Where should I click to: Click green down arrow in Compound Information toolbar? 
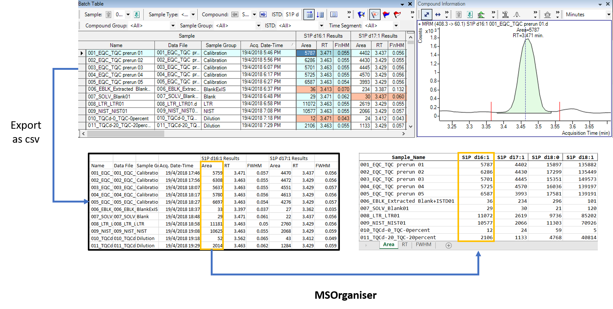point(470,15)
